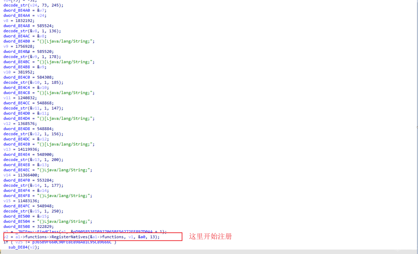Image resolution: width=418 pixels, height=254 pixels.
Task: Click the dword_8E4F4 = &v14 line
Action: point(25,191)
